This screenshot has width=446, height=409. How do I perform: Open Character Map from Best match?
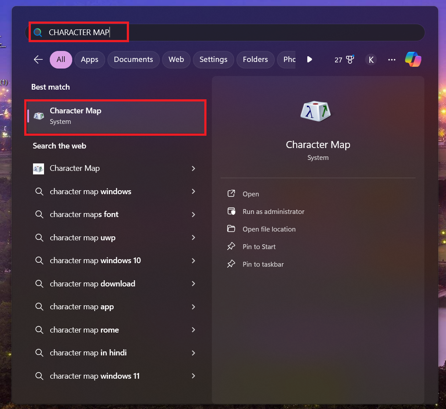(115, 116)
